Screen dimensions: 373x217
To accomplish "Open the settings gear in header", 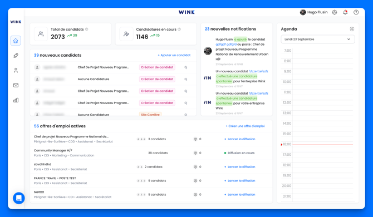I will 335,12.
